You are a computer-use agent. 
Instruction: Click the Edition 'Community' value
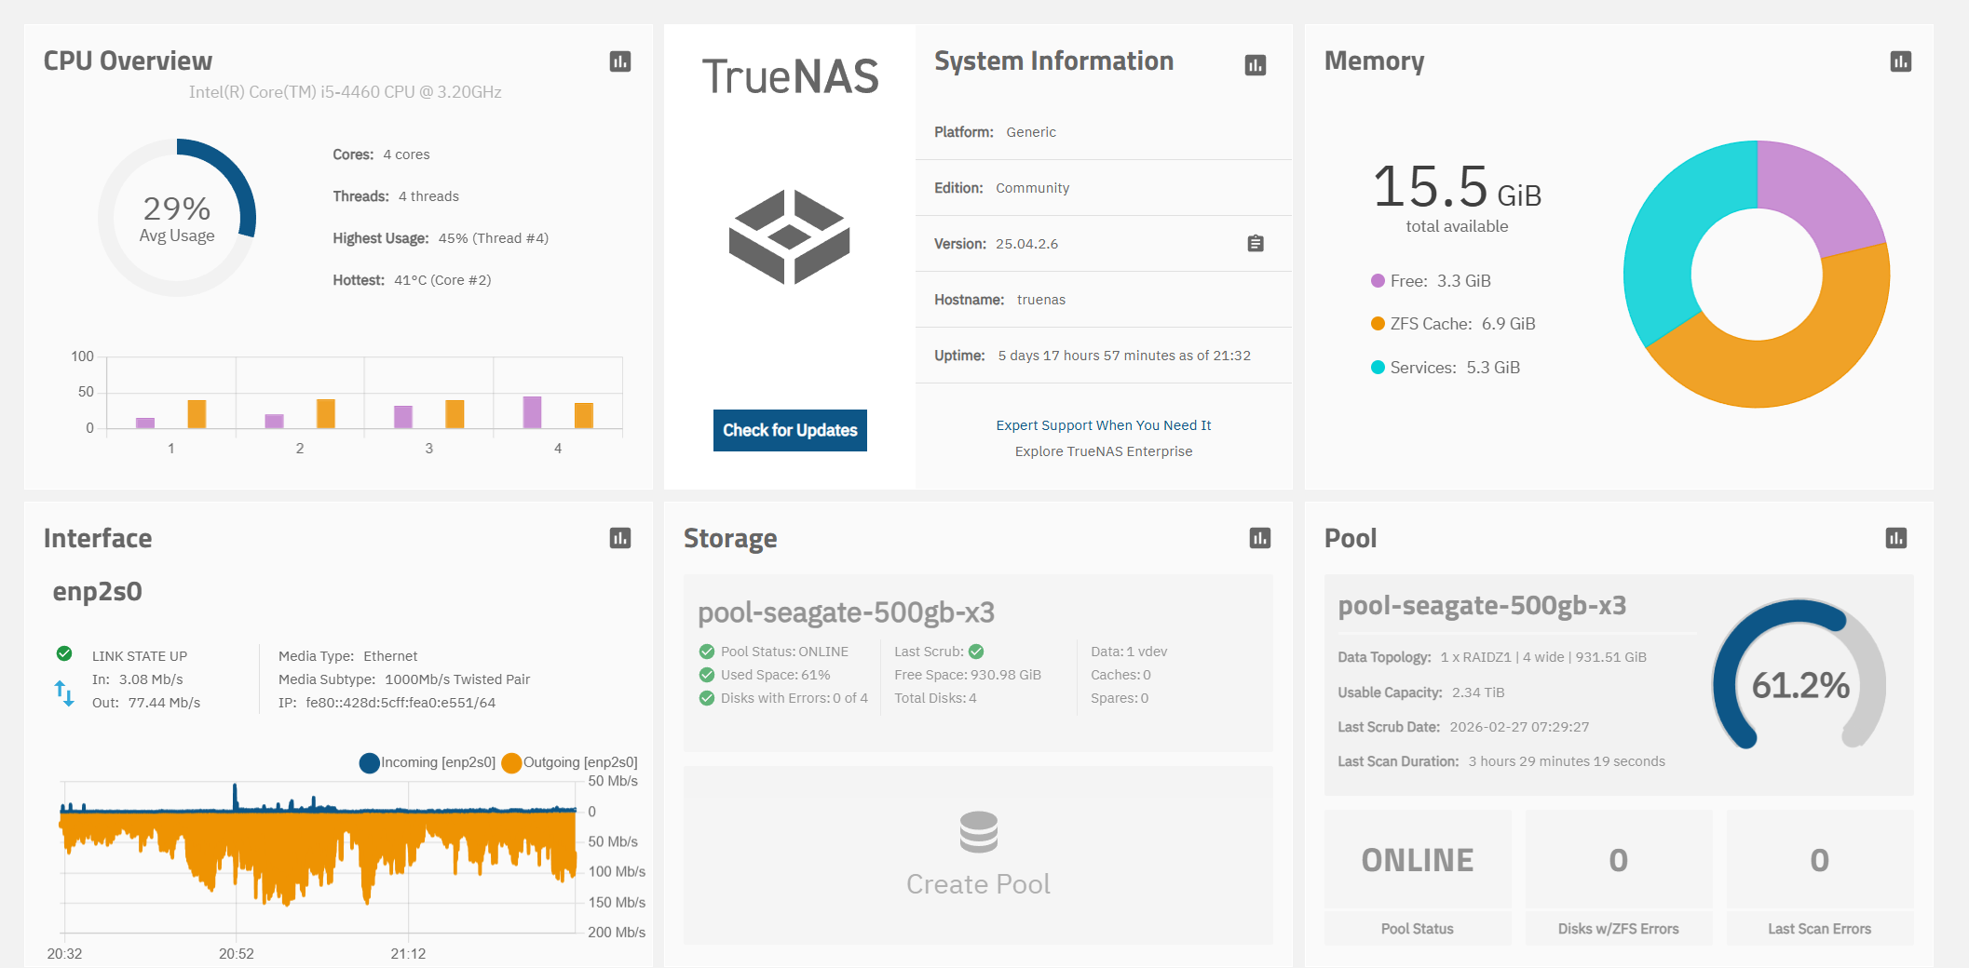point(1033,188)
